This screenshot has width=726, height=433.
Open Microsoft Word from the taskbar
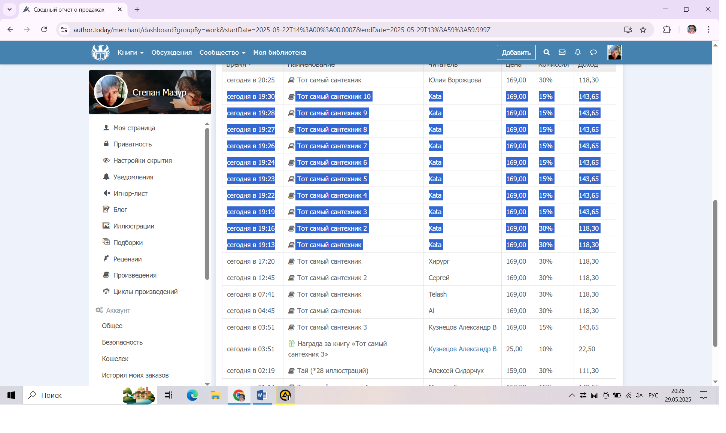[262, 395]
